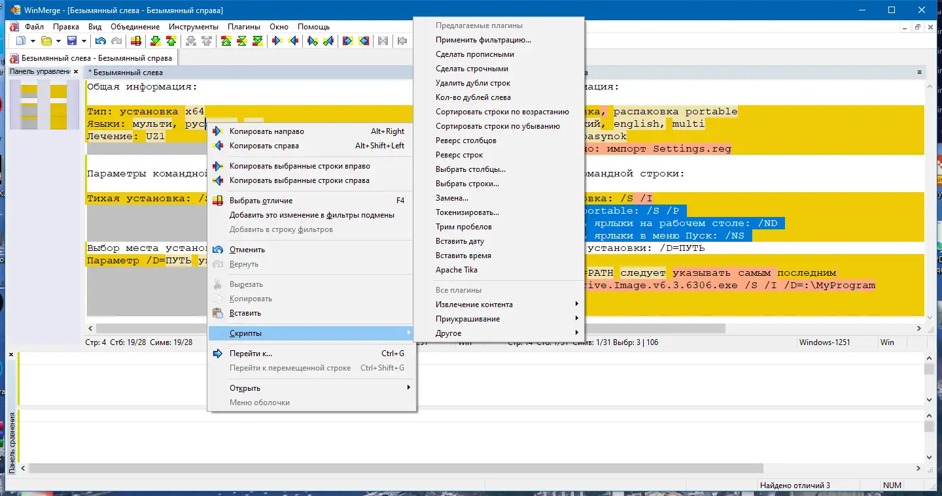Open right pane header menu icon
This screenshot has height=496, width=942.
(920, 73)
